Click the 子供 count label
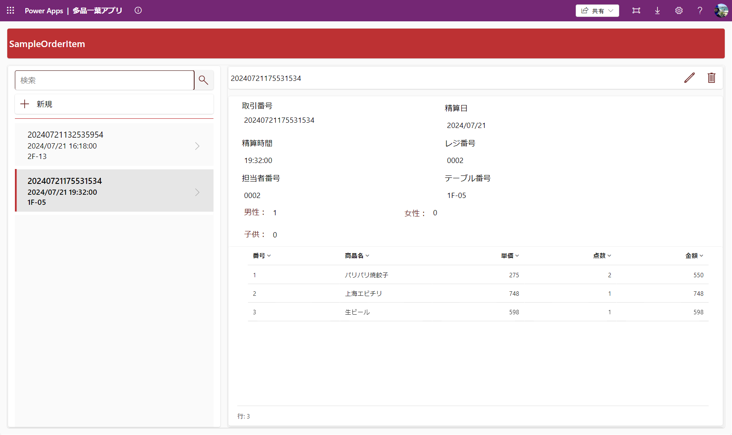The height and width of the screenshot is (435, 732). pos(255,234)
